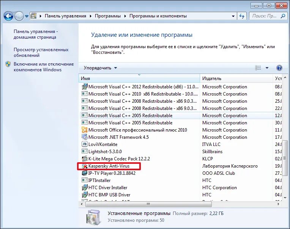Image resolution: width=290 pixels, height=229 pixels.
Task: Click the horizontal scrollbar thumb
Action: [x=148, y=204]
